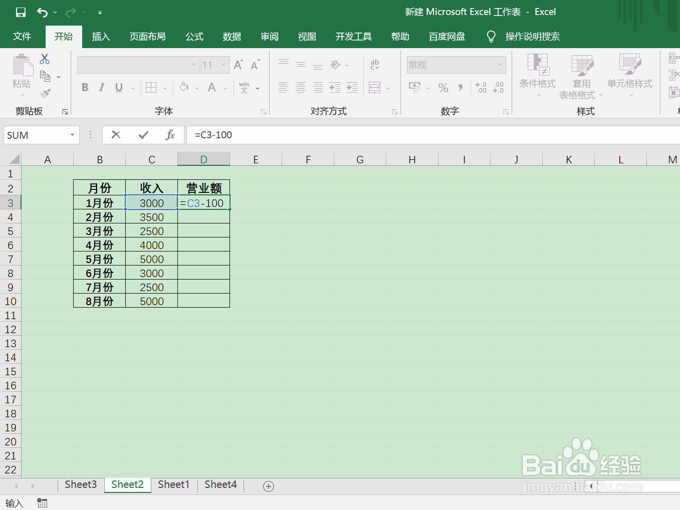680x510 pixels.
Task: Toggle underline formatting
Action: pos(118,87)
